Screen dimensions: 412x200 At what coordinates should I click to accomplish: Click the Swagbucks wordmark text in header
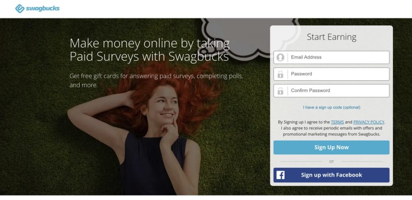click(43, 8)
